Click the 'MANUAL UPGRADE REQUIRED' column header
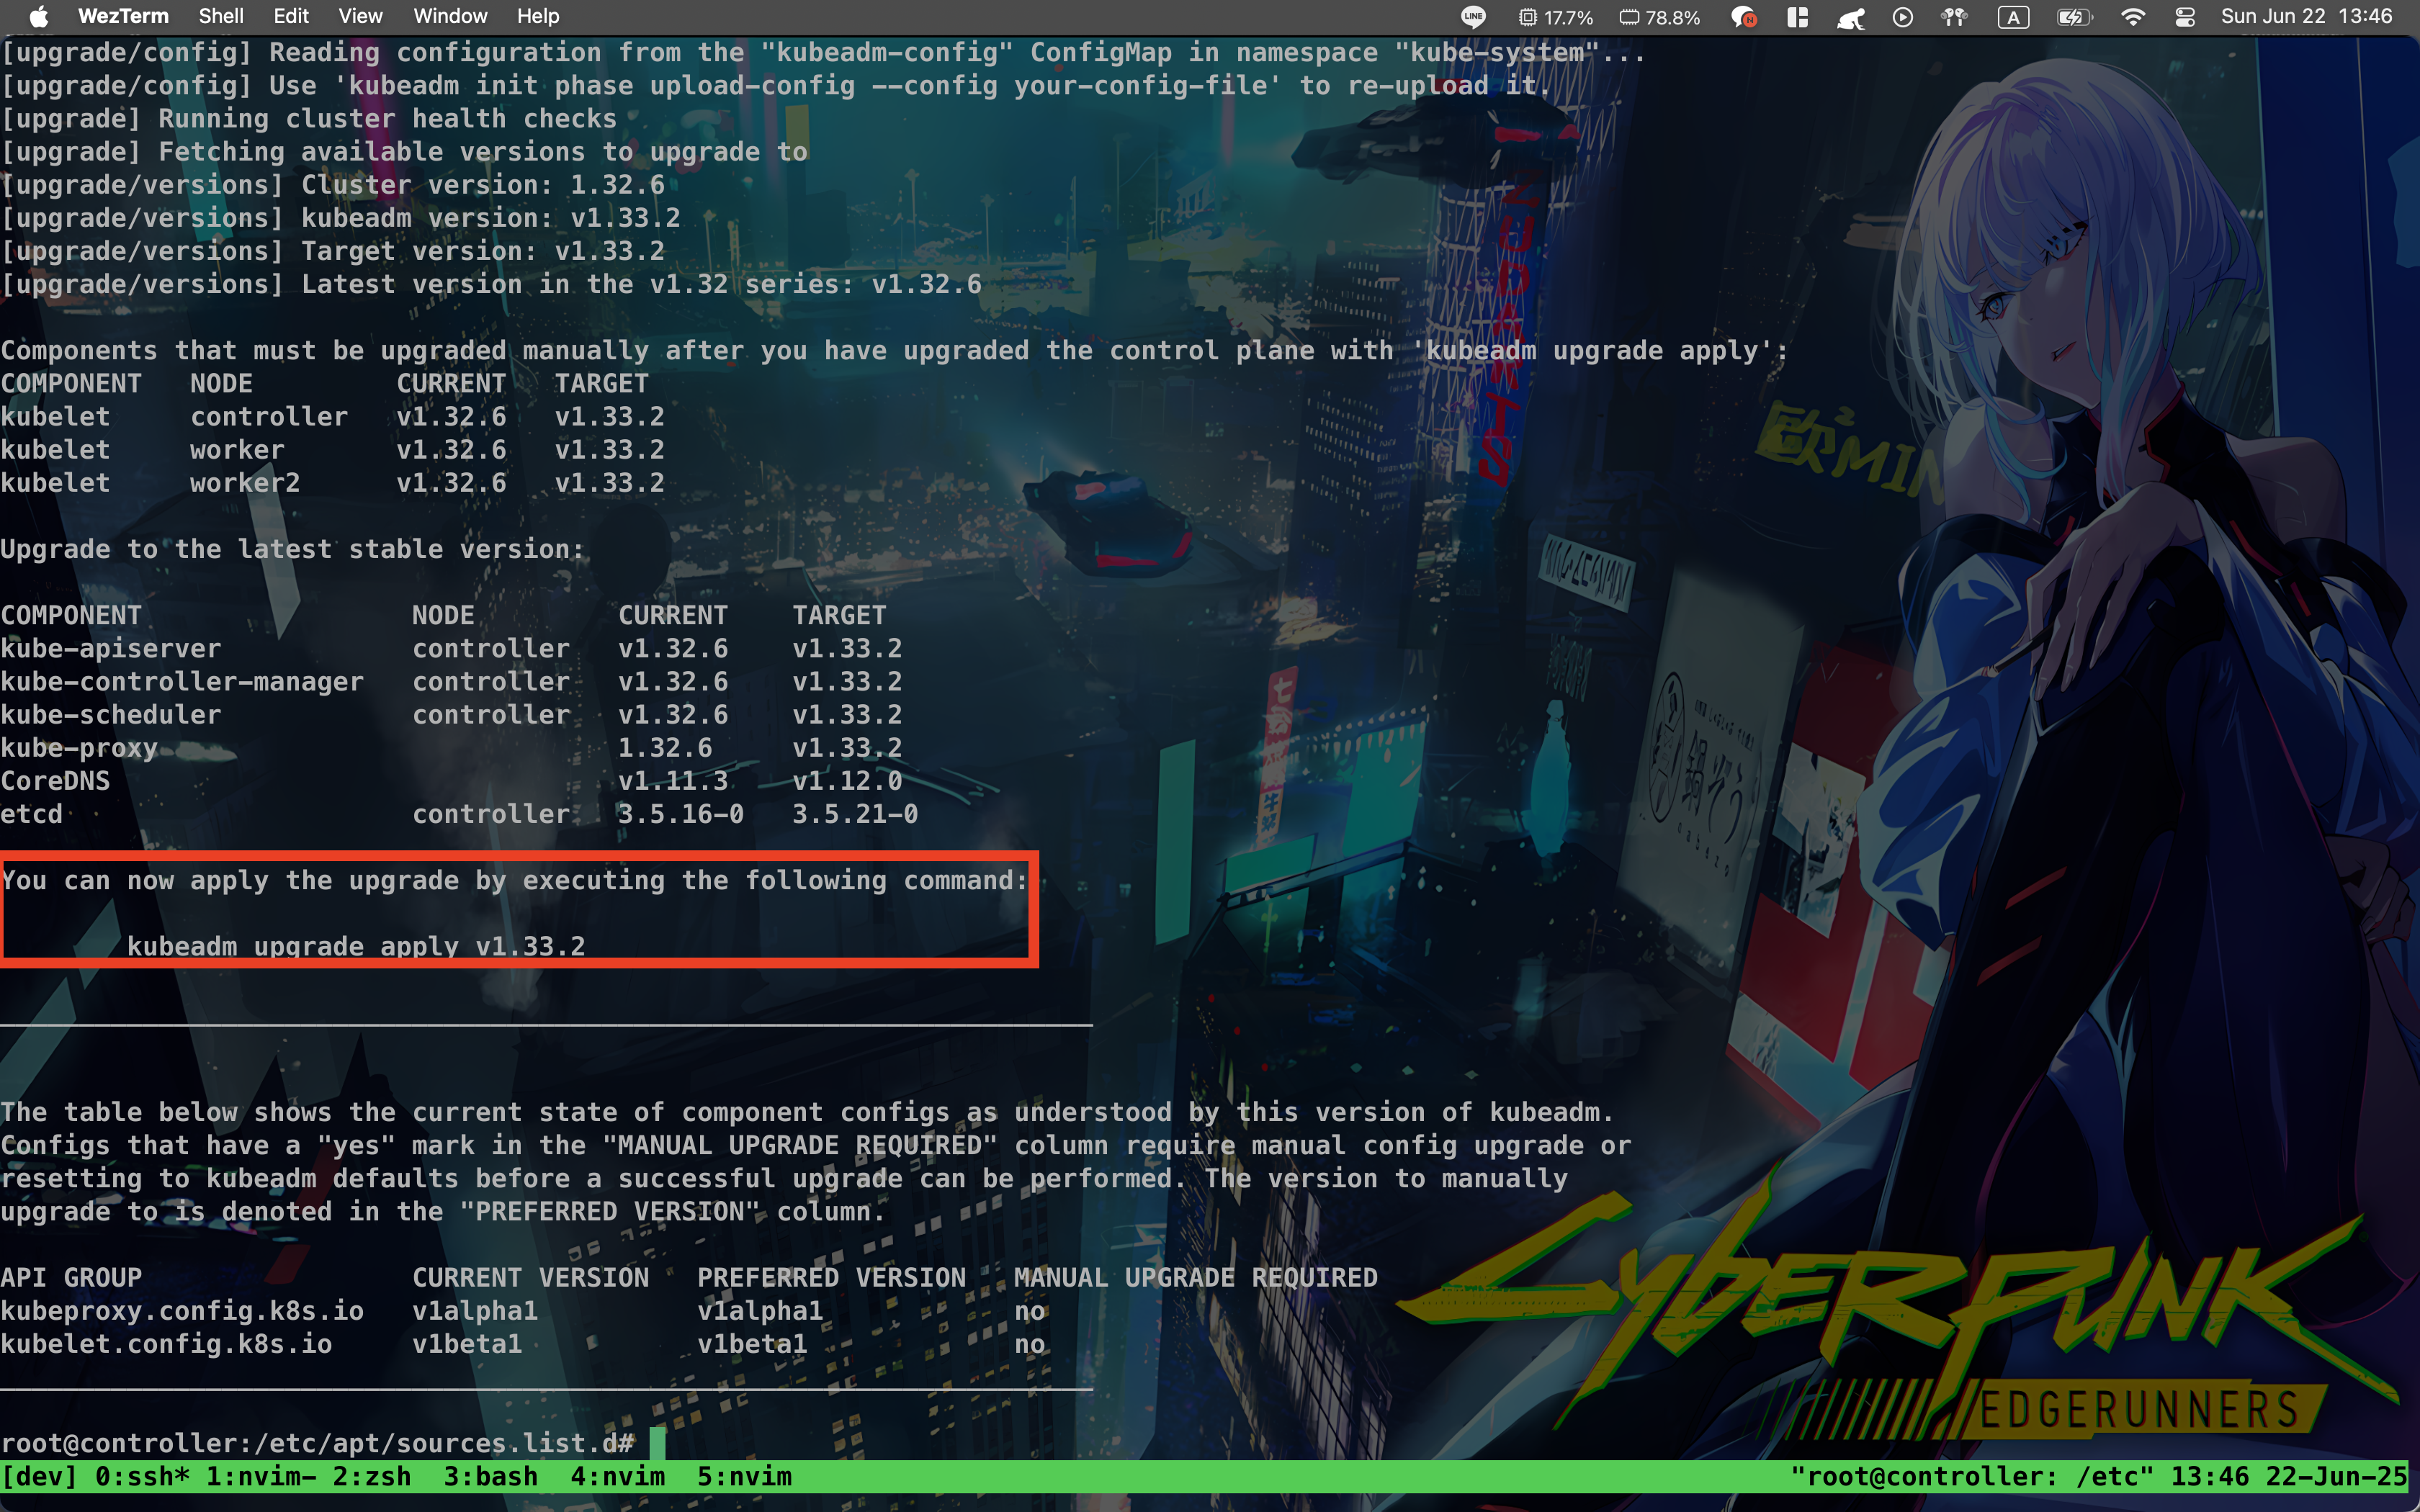This screenshot has height=1512, width=2420. click(1196, 1277)
